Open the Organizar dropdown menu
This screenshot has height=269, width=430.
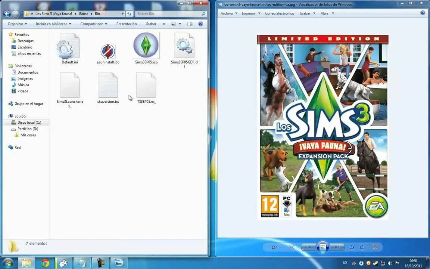pyautogui.click(x=17, y=24)
